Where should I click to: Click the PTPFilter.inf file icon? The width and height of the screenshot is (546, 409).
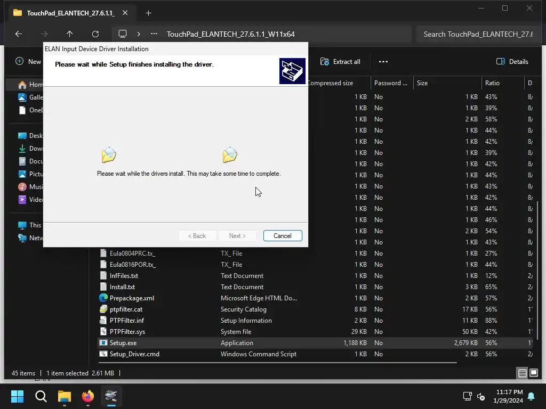tap(103, 320)
